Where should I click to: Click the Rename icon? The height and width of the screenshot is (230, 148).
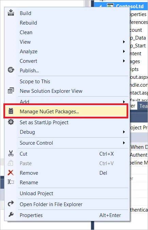(11, 182)
